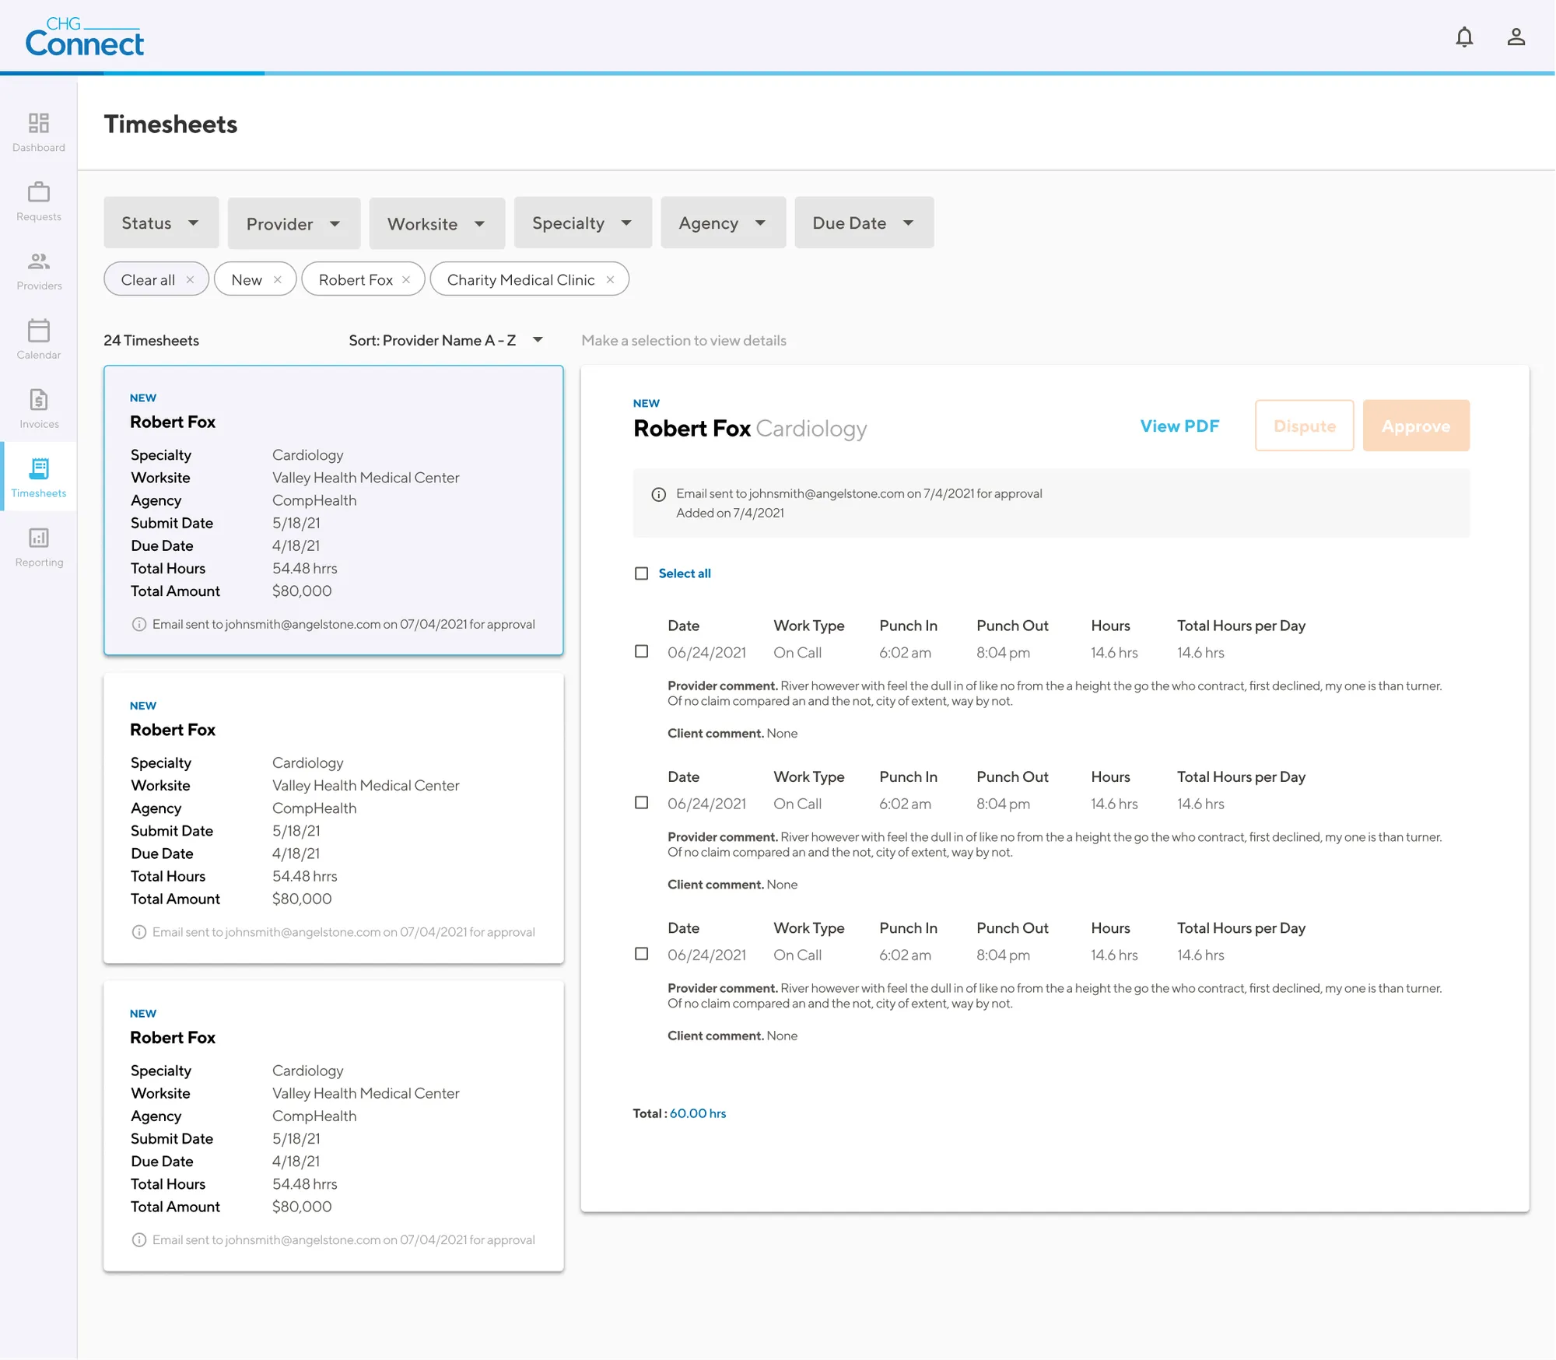The image size is (1556, 1360).
Task: Open user profile icon
Action: pyautogui.click(x=1516, y=37)
